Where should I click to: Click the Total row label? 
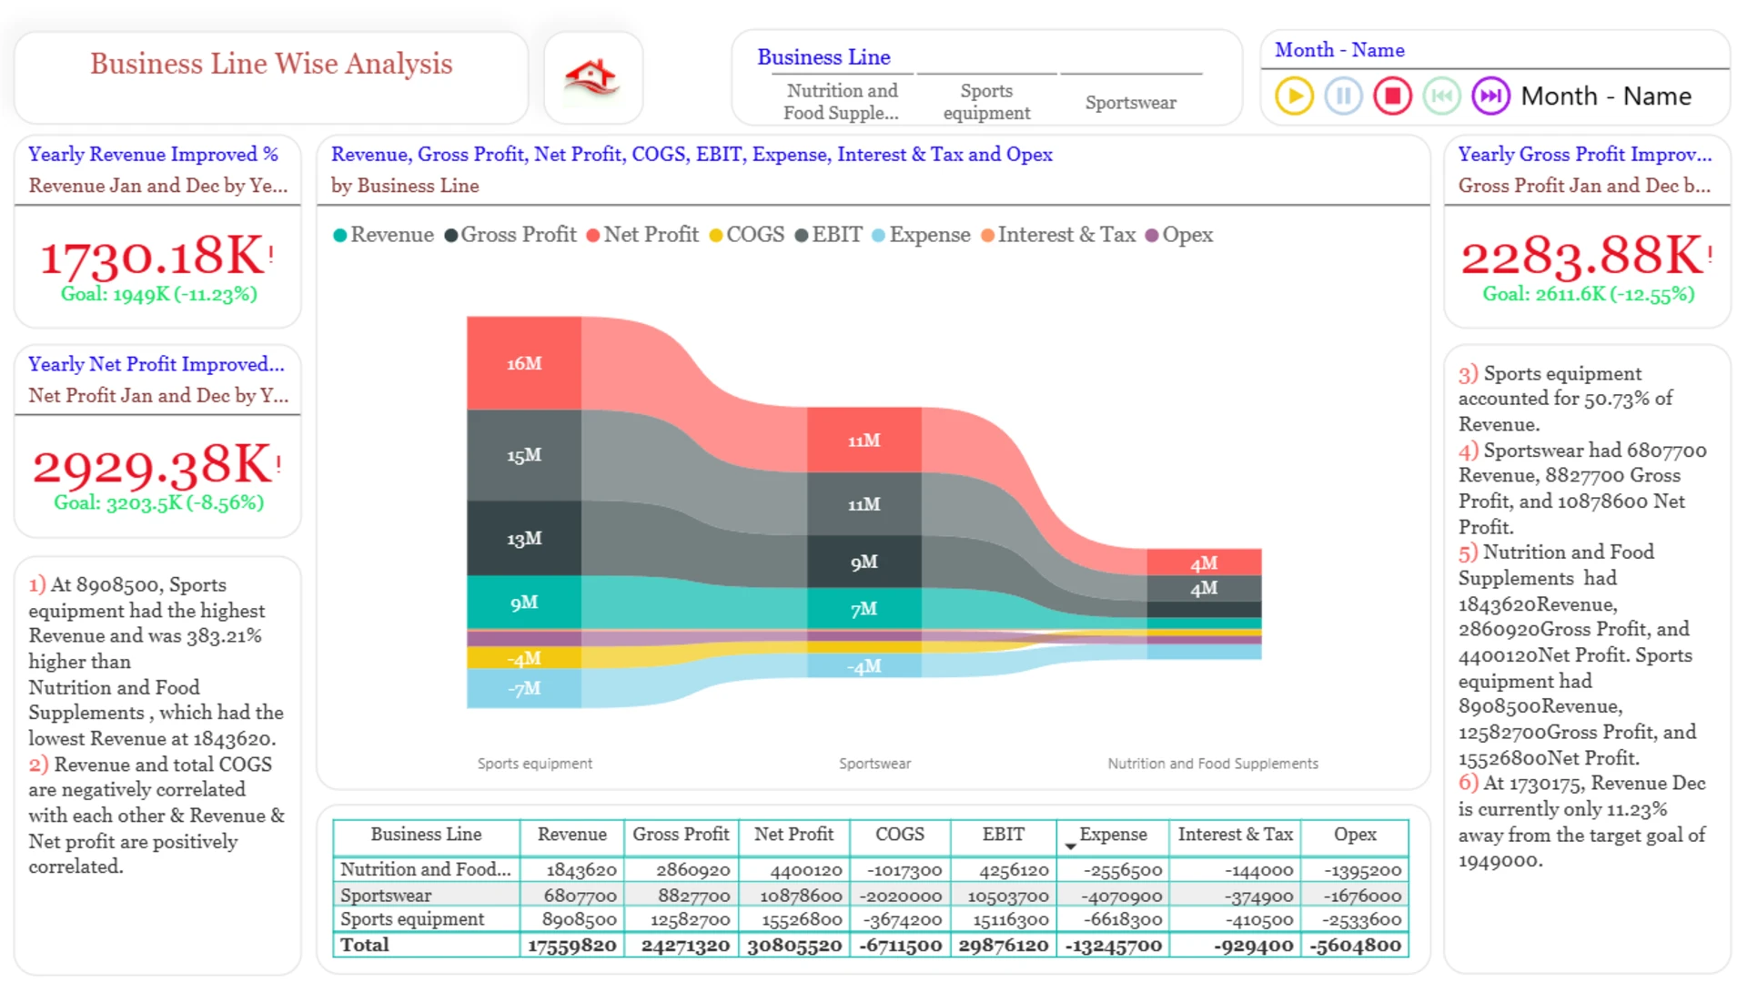[364, 945]
